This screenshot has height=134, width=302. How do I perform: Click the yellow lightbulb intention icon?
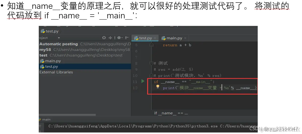coord(158,87)
